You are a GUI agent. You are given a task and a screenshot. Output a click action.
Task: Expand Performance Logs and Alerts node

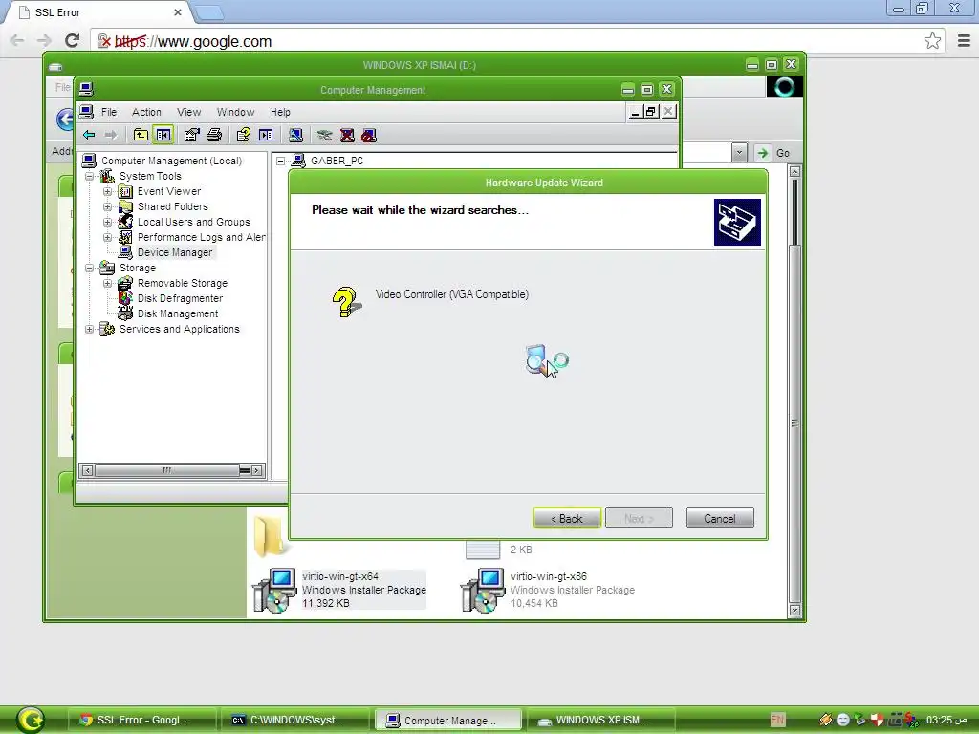coord(107,237)
